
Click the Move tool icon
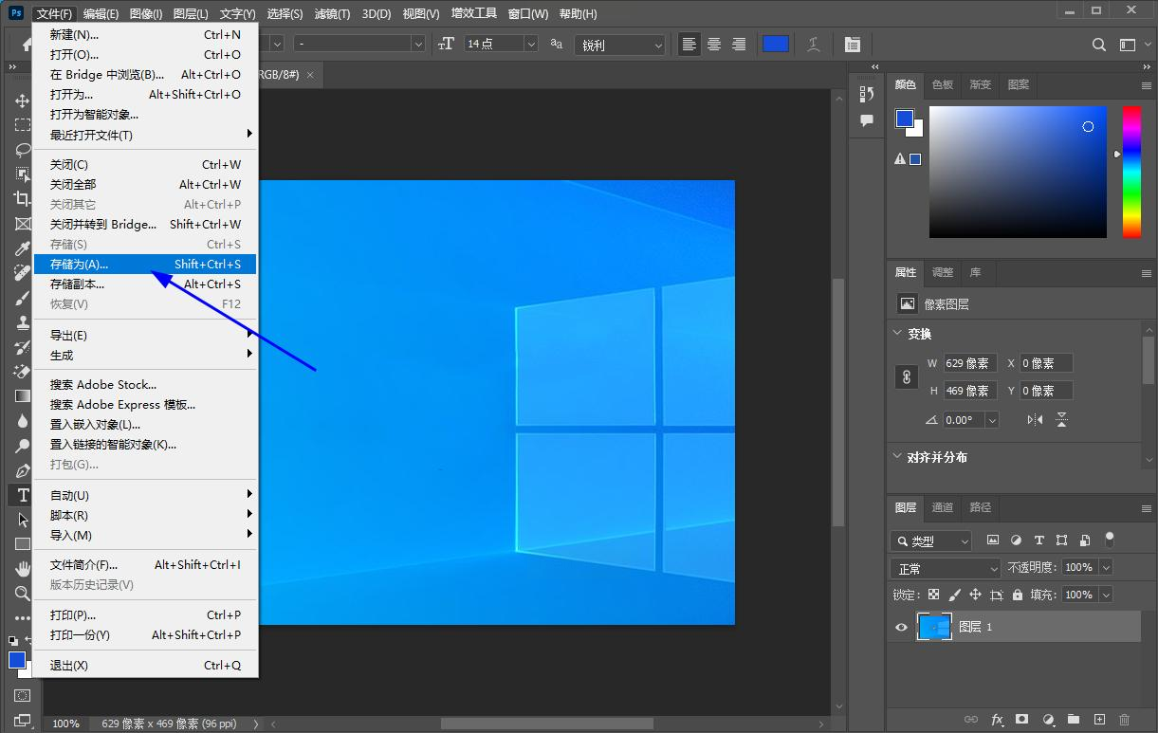22,101
